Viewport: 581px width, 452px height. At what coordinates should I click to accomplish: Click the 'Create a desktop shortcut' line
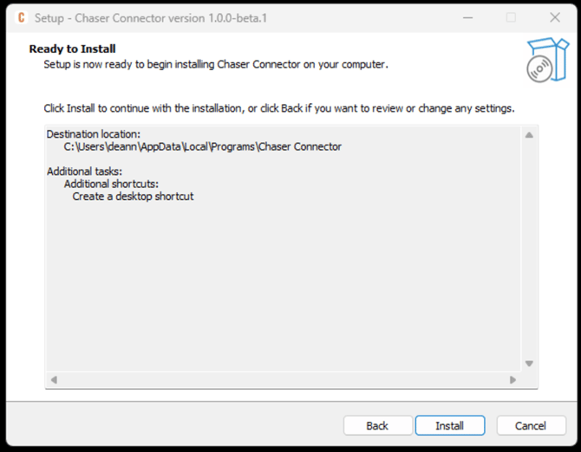coord(133,197)
